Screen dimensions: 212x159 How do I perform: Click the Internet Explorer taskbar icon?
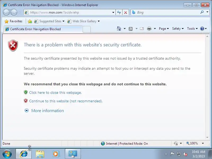click(x=24, y=154)
